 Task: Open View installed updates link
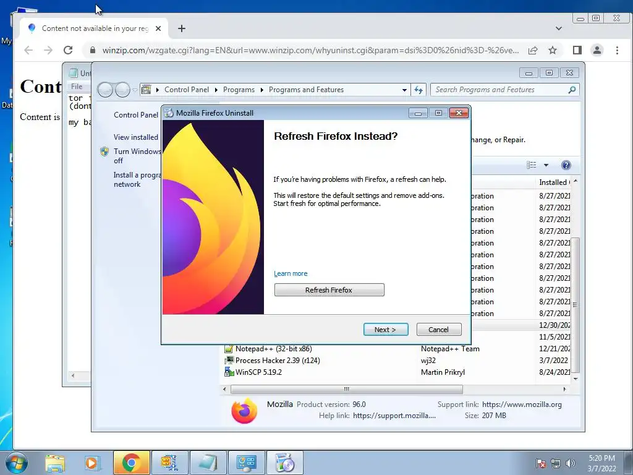point(135,137)
